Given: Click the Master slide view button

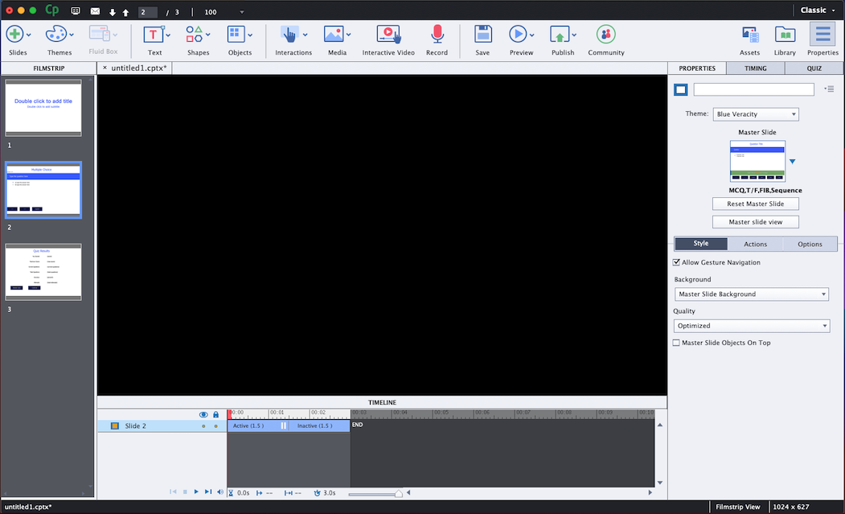Looking at the screenshot, I should pos(755,222).
